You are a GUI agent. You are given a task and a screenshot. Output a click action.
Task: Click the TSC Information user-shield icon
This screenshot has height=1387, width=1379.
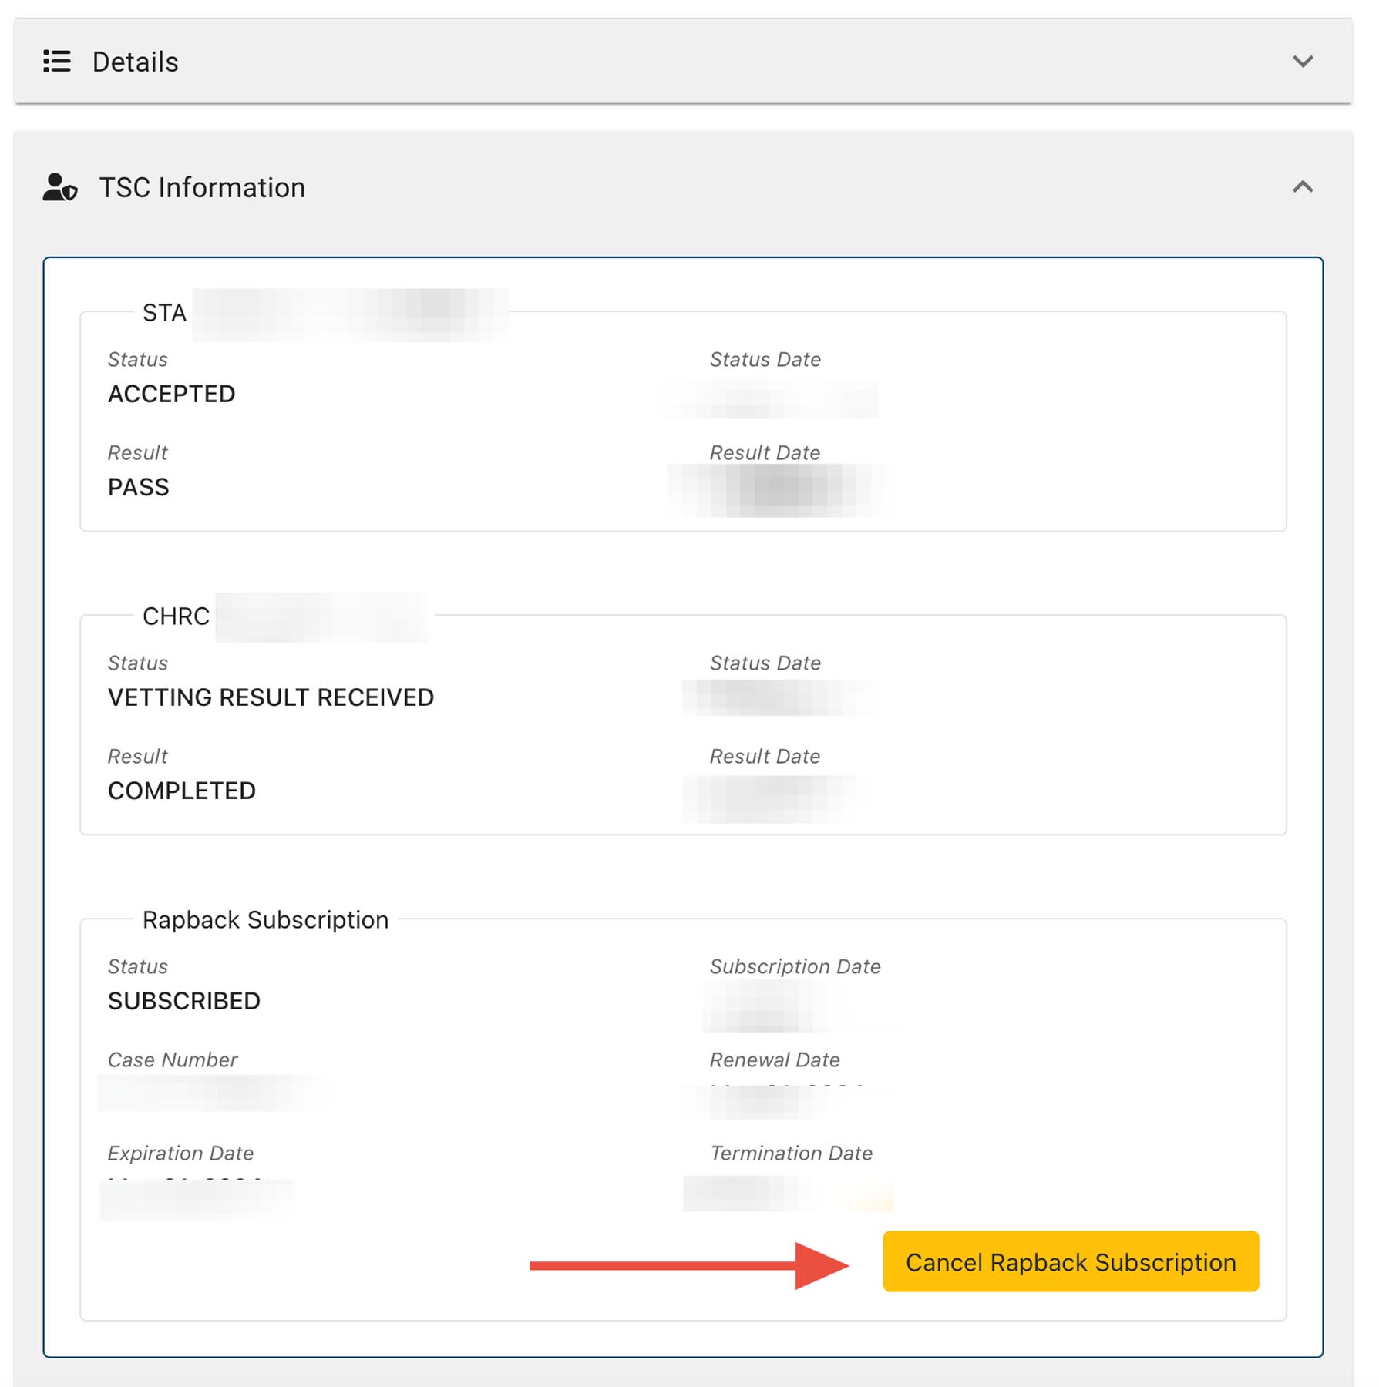click(60, 187)
